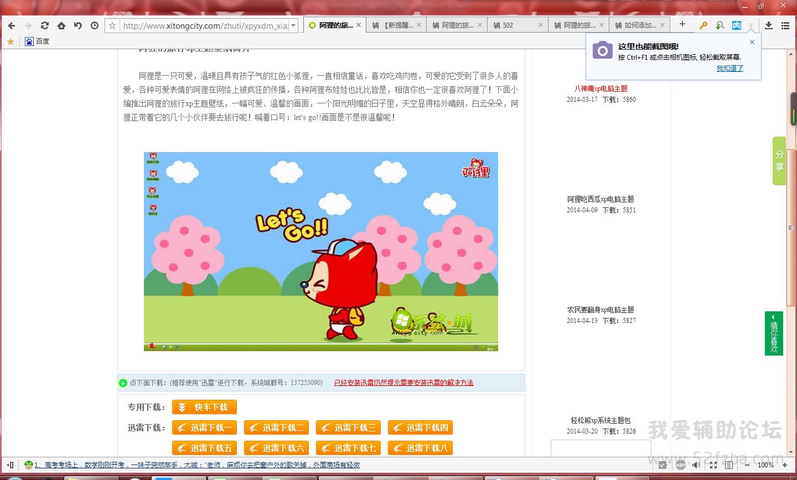Click the undo closed tab icon
The width and height of the screenshot is (797, 480).
coord(78,25)
